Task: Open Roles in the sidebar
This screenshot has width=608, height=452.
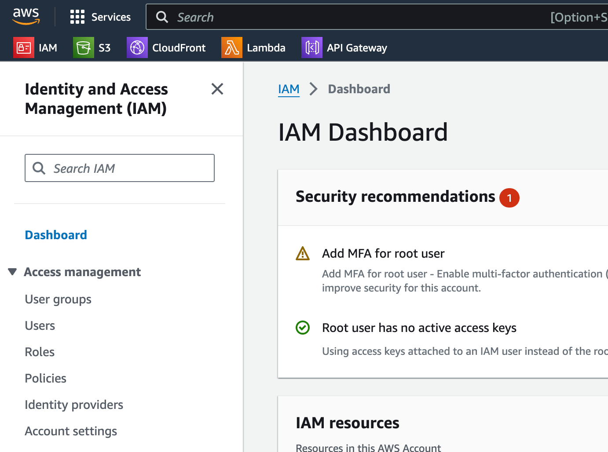Action: tap(40, 352)
